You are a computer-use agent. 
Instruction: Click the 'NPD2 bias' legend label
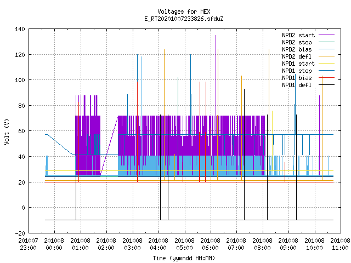click(x=297, y=49)
